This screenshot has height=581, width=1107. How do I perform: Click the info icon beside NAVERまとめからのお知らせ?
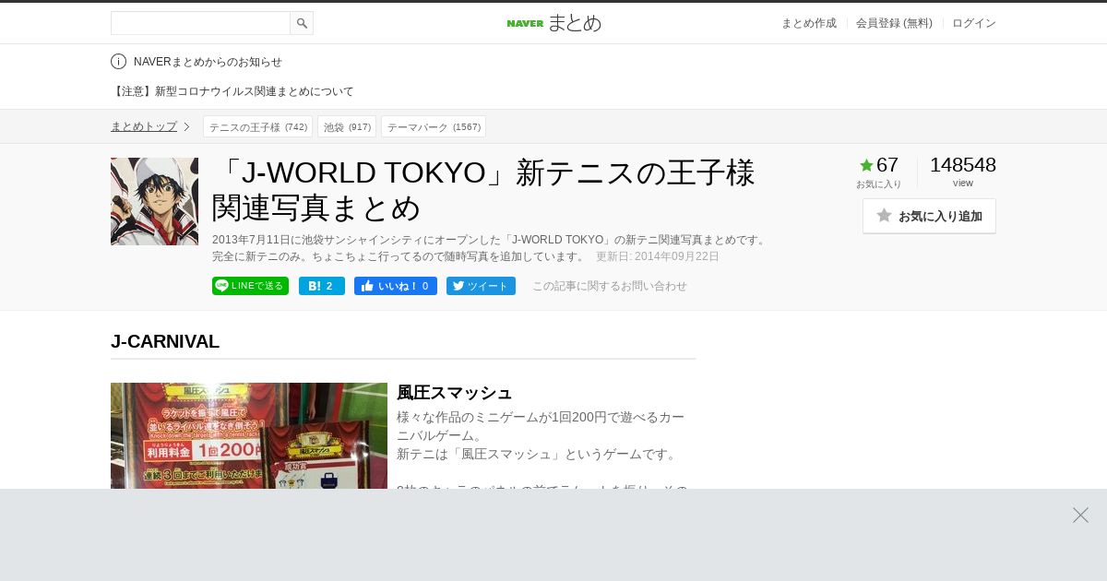coord(118,62)
